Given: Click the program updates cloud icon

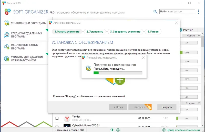Looking at the screenshot, I should coord(7,47).
